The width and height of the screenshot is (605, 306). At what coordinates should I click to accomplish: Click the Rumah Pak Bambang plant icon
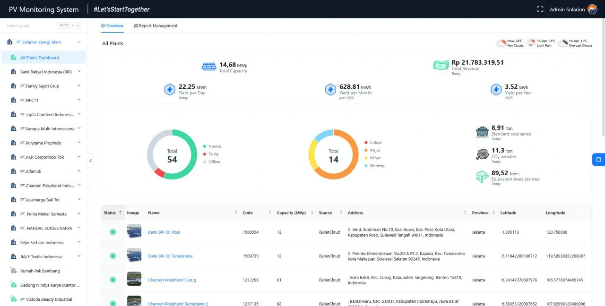click(x=13, y=271)
